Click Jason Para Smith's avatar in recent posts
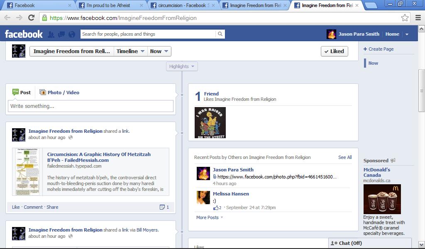This screenshot has width=425, height=249. click(203, 173)
